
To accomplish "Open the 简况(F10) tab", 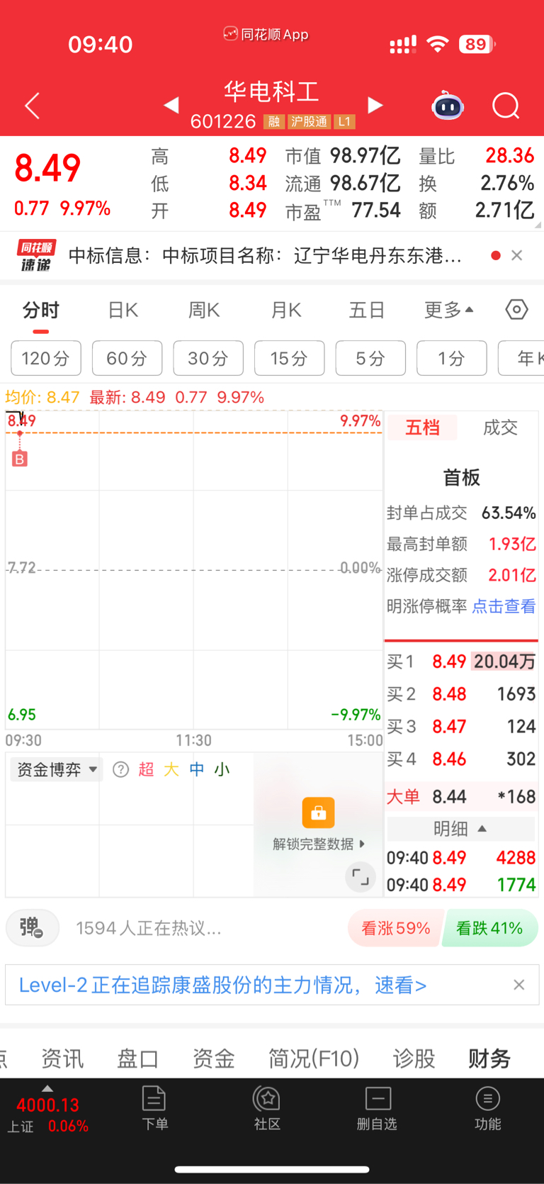I will [x=314, y=1059].
